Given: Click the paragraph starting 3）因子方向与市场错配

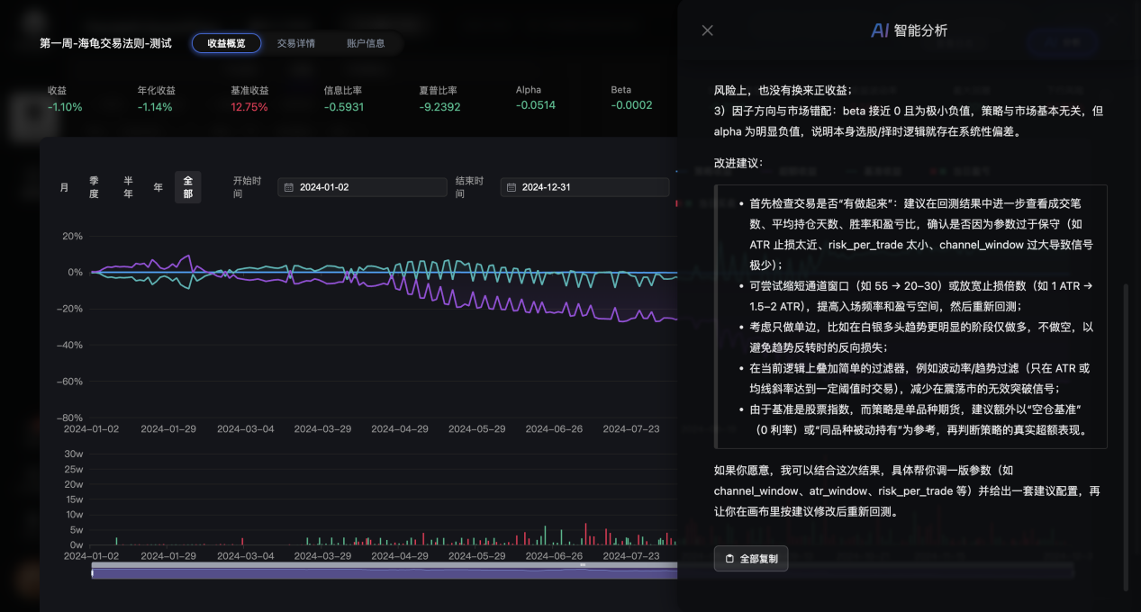Looking at the screenshot, I should pyautogui.click(x=908, y=121).
